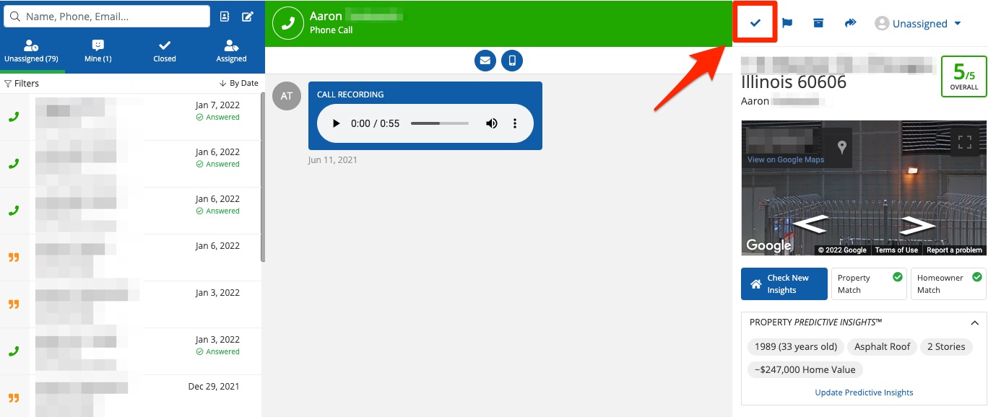Mute the call recording audio
Screen dimensions: 988x417
tap(492, 123)
